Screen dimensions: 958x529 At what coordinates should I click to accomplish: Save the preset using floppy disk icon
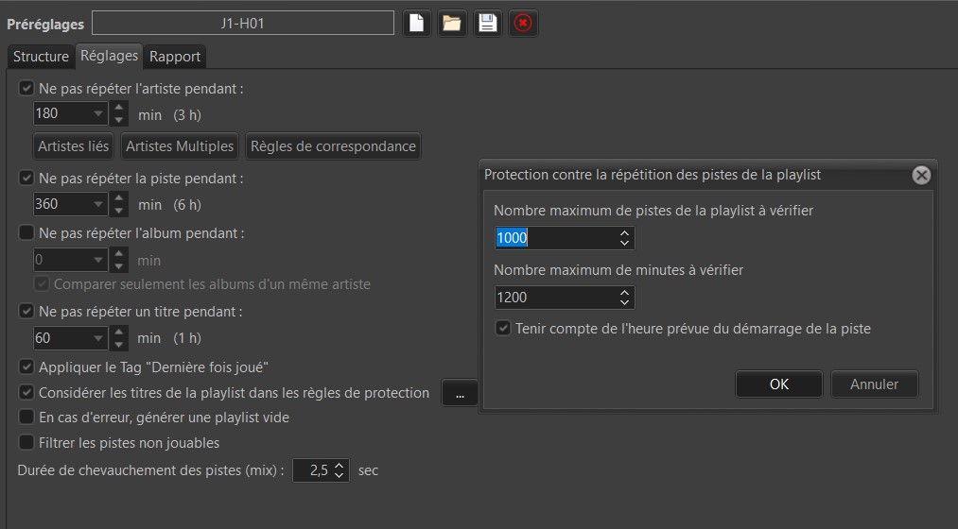(487, 24)
